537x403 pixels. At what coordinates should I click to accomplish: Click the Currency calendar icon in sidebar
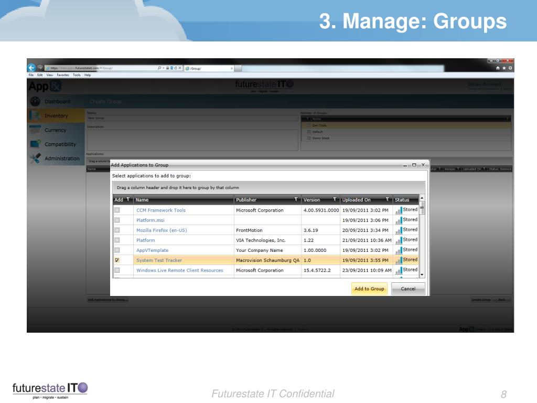tap(35, 130)
